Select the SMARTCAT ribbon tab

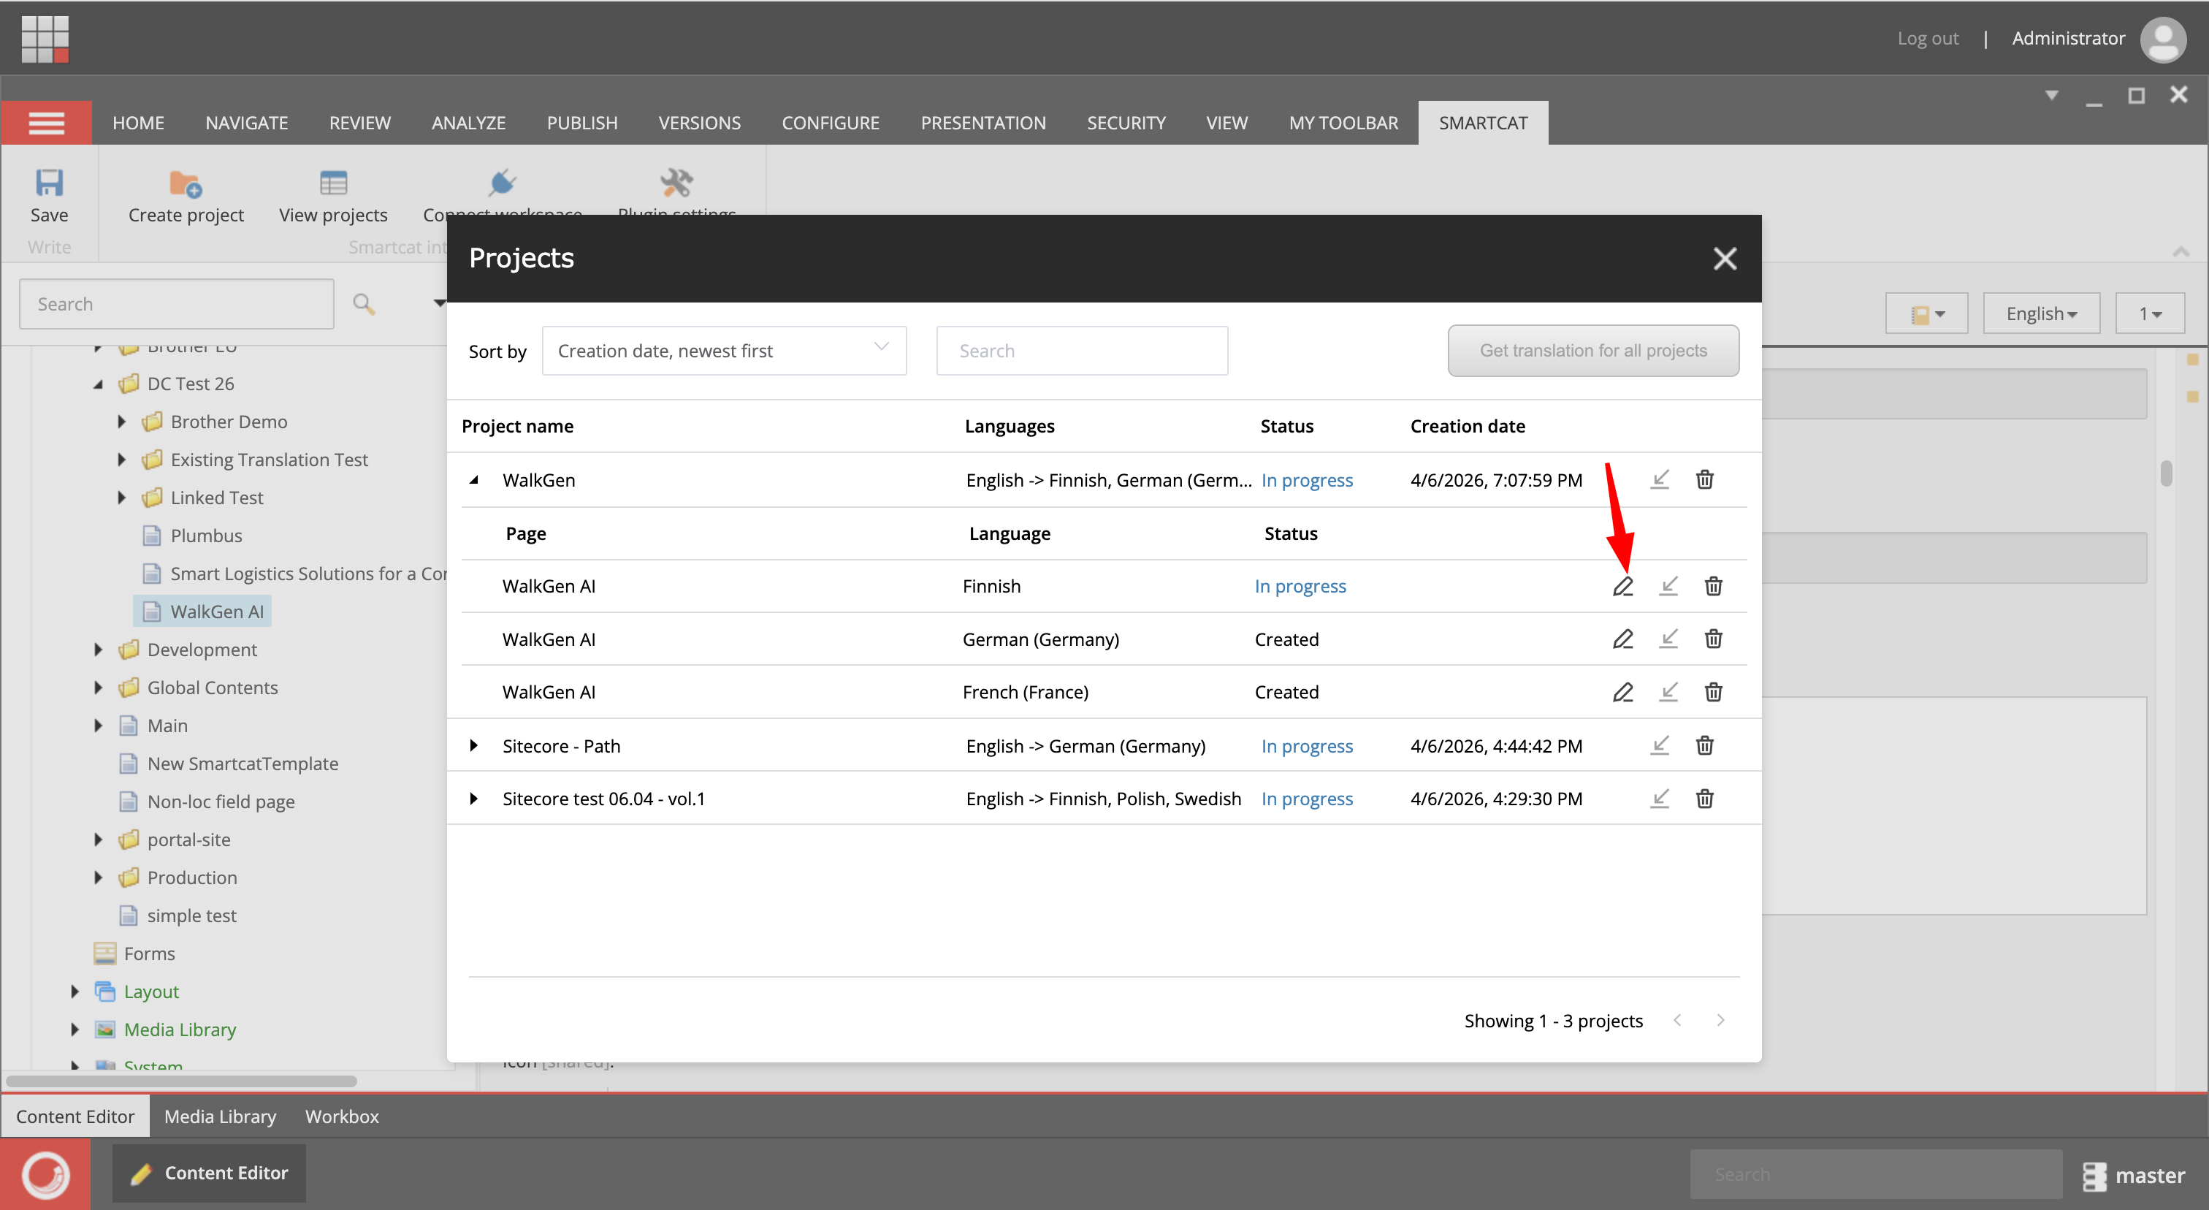[1483, 123]
